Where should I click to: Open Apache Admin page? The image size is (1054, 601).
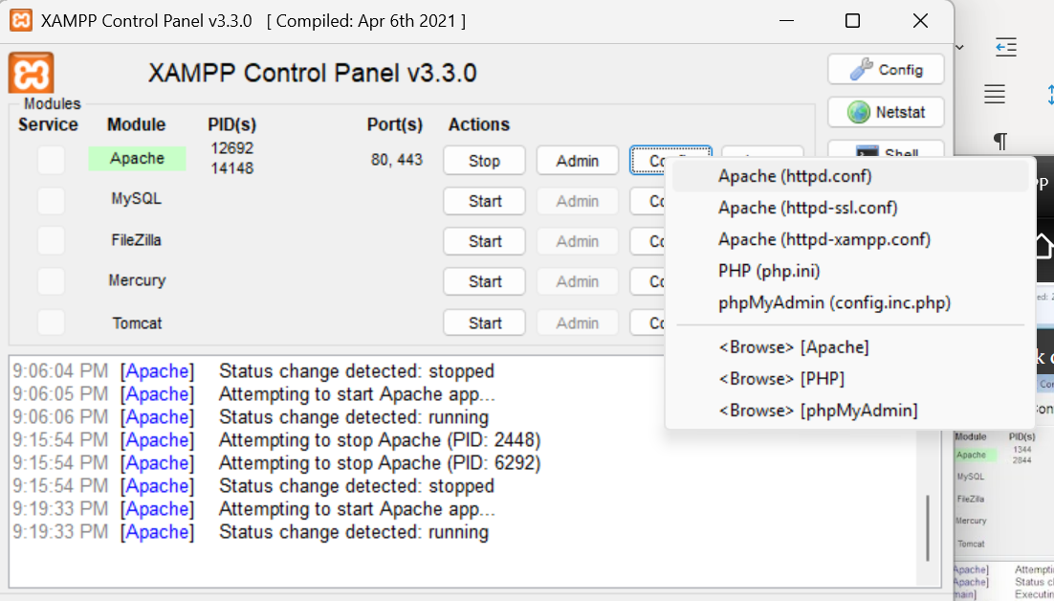(x=577, y=161)
